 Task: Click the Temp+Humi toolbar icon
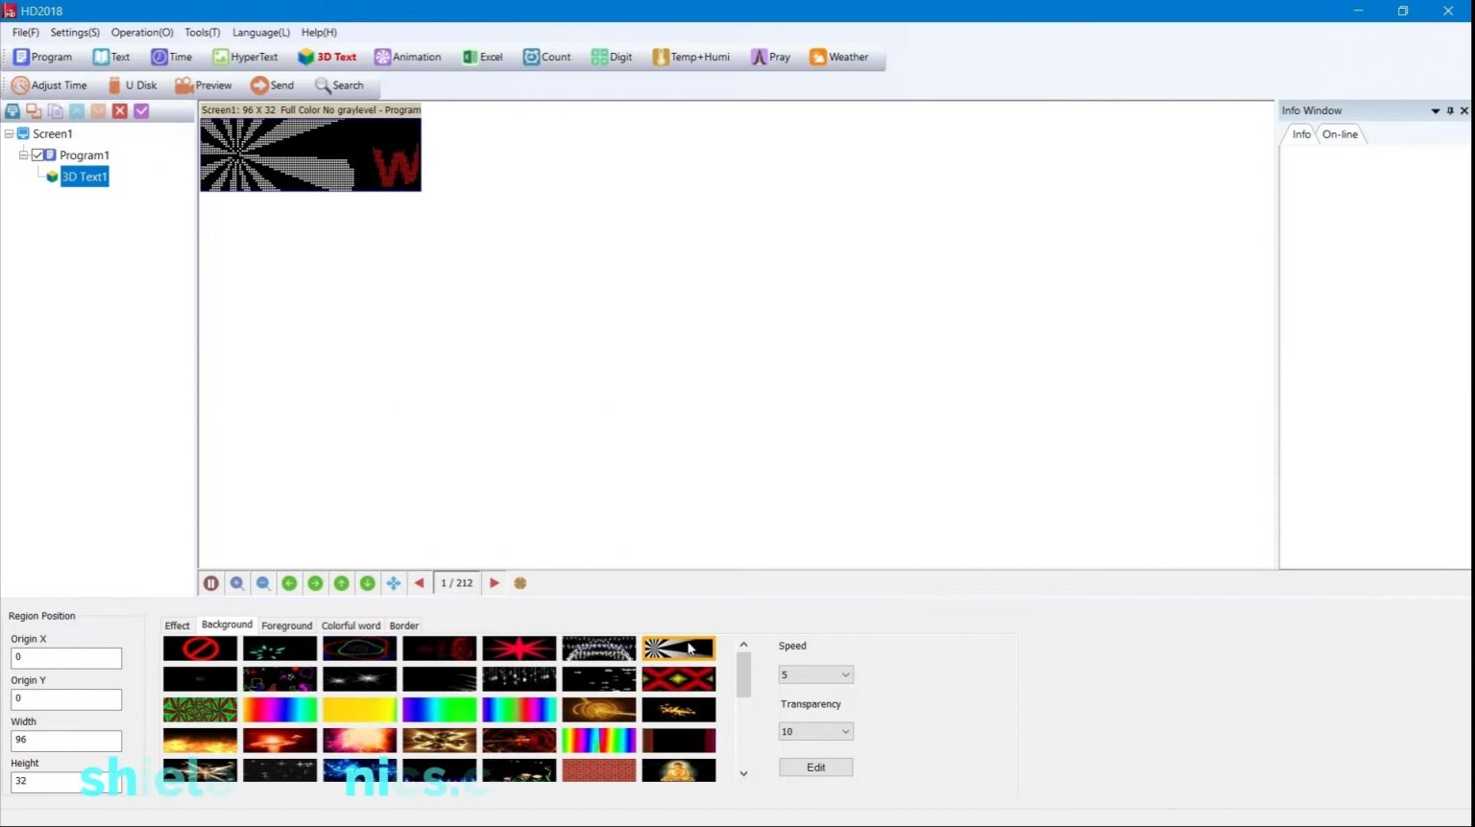click(690, 57)
